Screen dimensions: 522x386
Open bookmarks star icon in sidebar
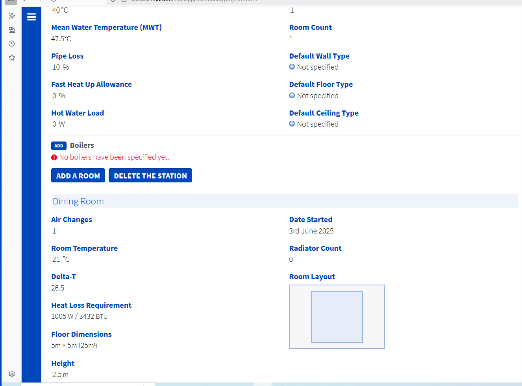(12, 57)
